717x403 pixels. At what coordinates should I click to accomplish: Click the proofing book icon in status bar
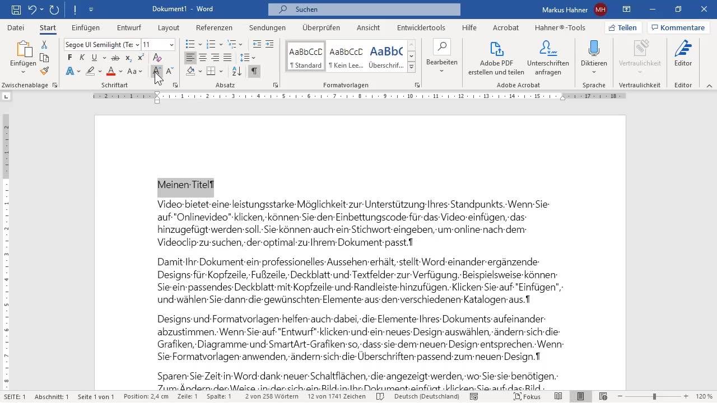380,396
